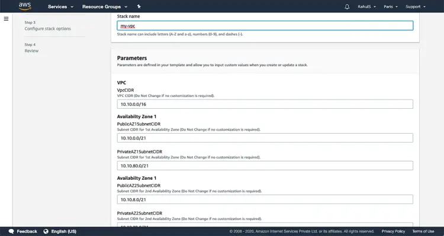This screenshot has height=236, width=444.
Task: Click the language globe icon
Action: (46, 231)
